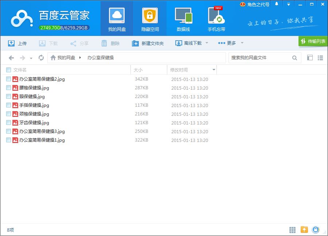This screenshot has width=328, height=236.
Task: Select checkbox for 牙齿保健操.jpg
Action: [8, 123]
